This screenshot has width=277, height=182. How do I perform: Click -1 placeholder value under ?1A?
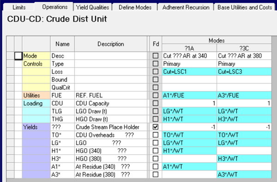(189, 127)
